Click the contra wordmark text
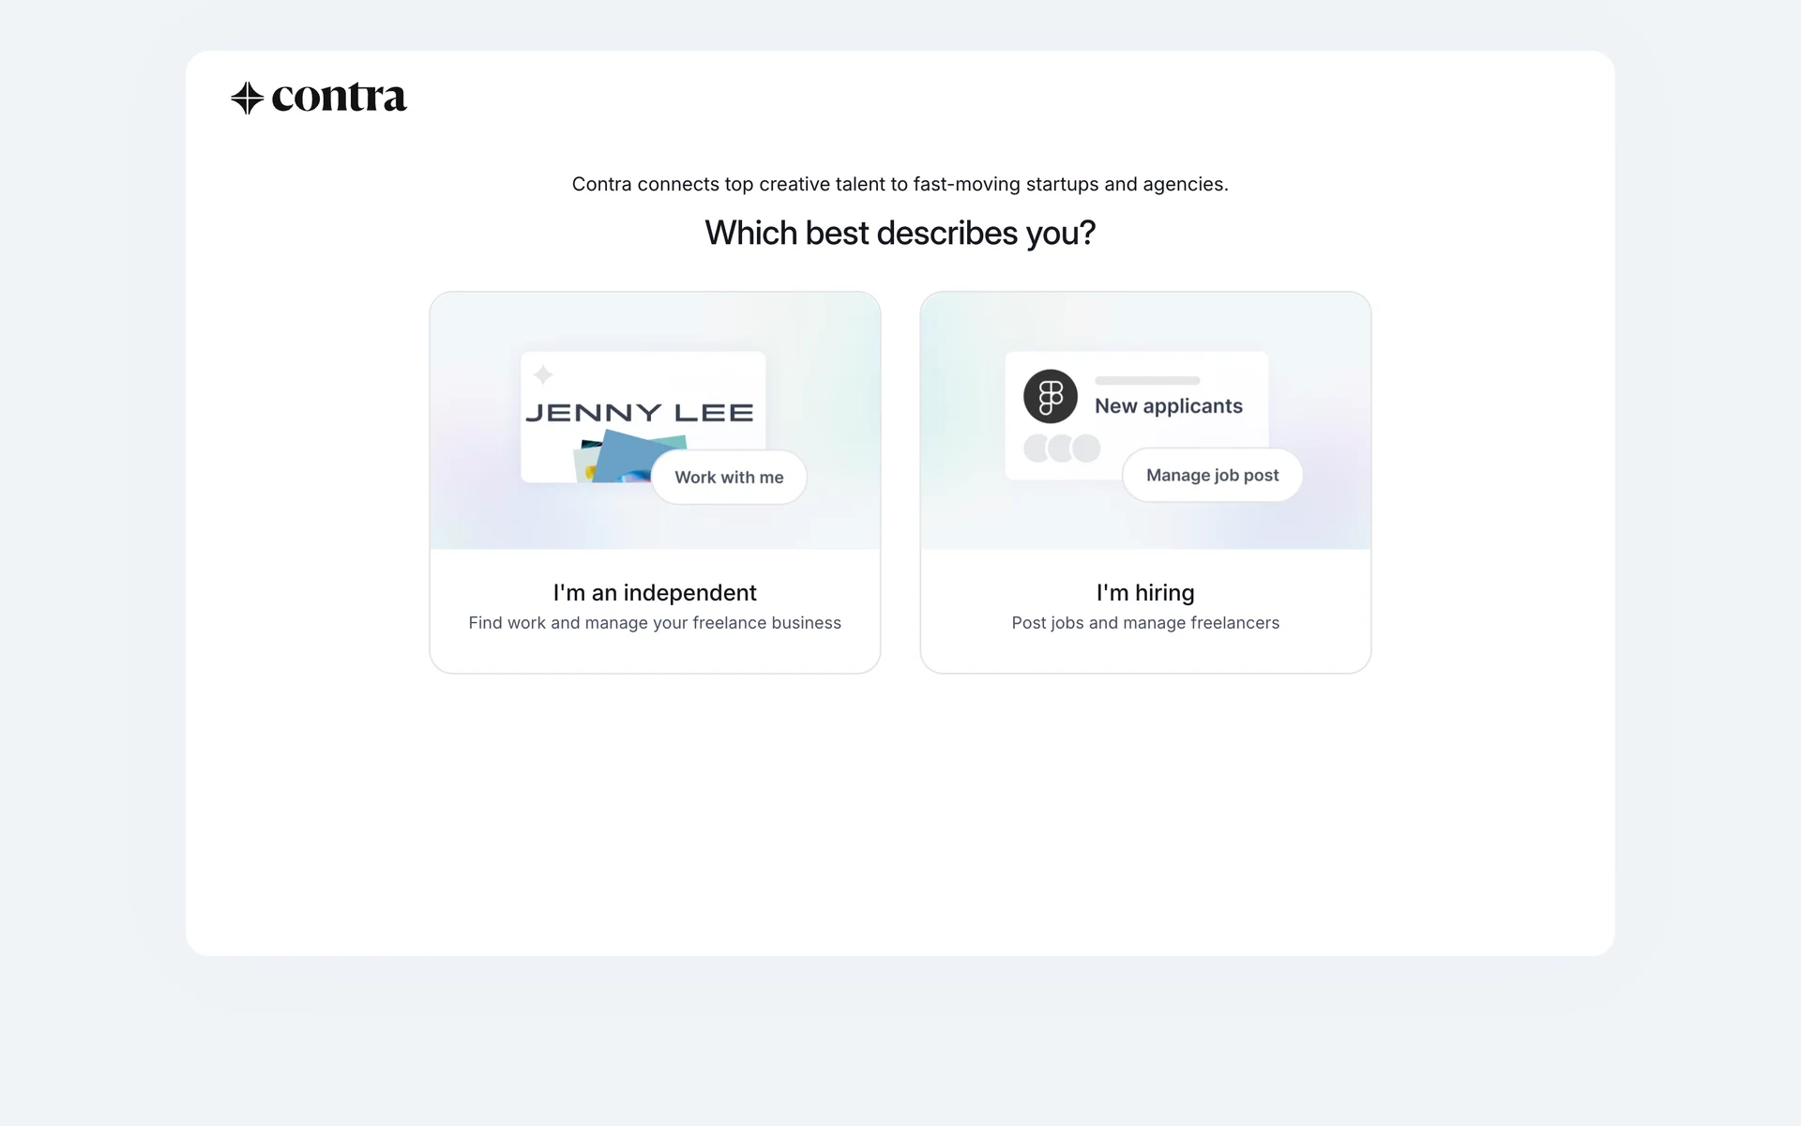This screenshot has width=1801, height=1126. pyautogui.click(x=339, y=98)
